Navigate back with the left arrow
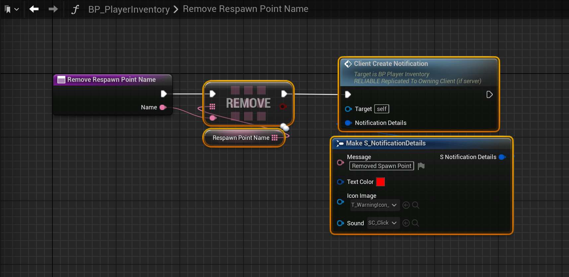The height and width of the screenshot is (277, 569). [34, 9]
